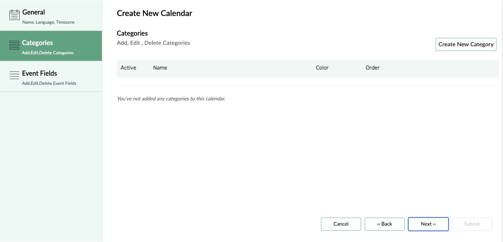The image size is (503, 242).
Task: Cancel the calendar creation
Action: point(341,224)
